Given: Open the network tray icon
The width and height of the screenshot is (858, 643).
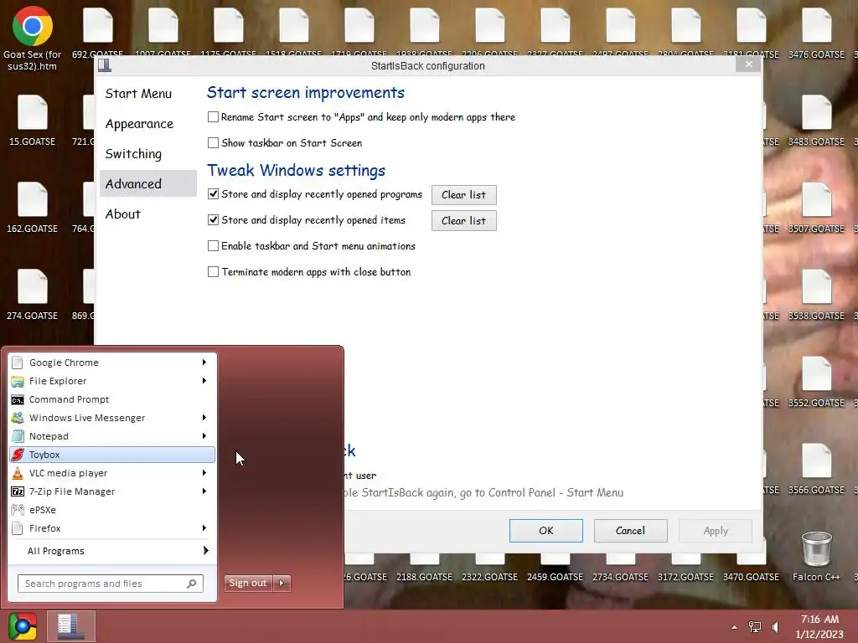Looking at the screenshot, I should click(x=755, y=626).
